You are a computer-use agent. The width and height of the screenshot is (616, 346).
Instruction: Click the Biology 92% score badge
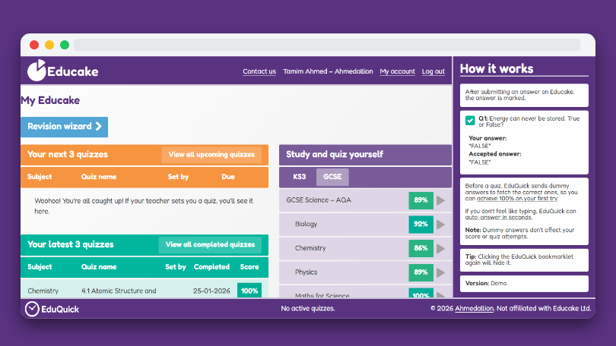click(421, 224)
